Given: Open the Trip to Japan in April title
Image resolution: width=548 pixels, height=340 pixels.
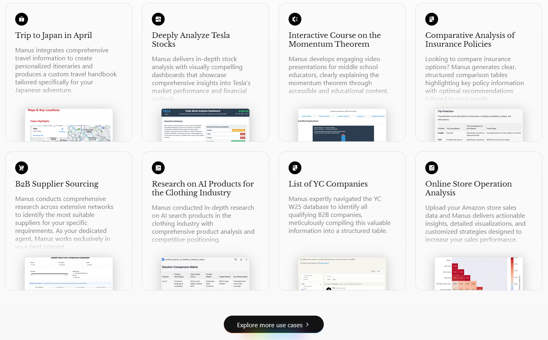Looking at the screenshot, I should tap(54, 36).
